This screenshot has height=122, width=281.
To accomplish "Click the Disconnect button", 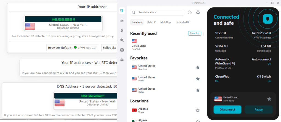I will (x=227, y=109).
